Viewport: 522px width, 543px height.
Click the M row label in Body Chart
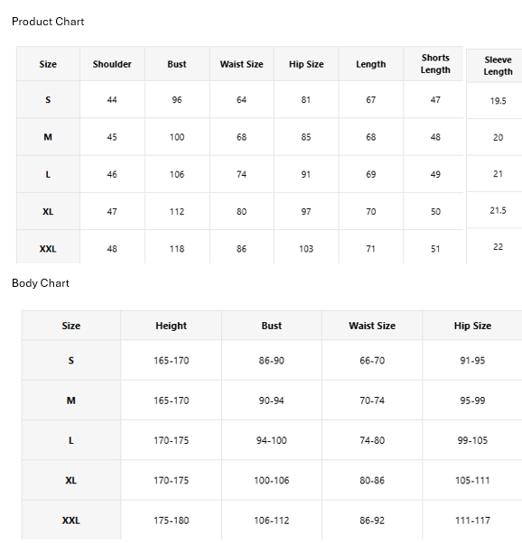tap(71, 400)
